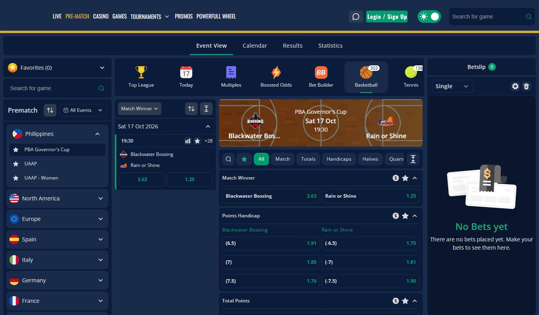Filter markets by Totals
The height and width of the screenshot is (315, 539).
pyautogui.click(x=308, y=159)
